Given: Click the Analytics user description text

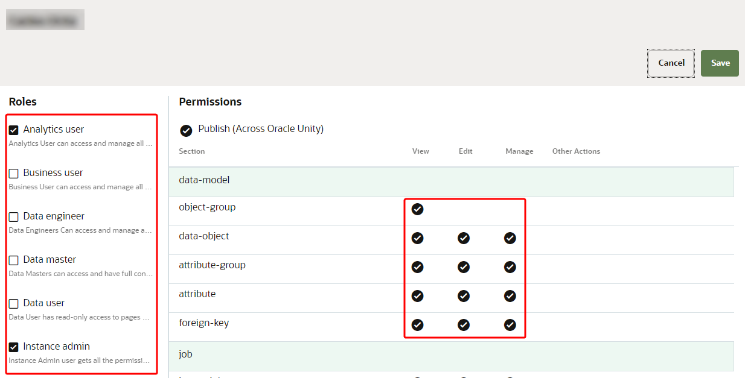Looking at the screenshot, I should coord(80,143).
